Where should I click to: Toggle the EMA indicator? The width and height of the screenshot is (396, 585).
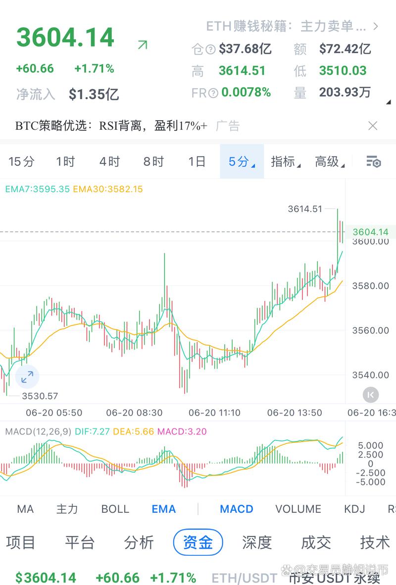[164, 509]
